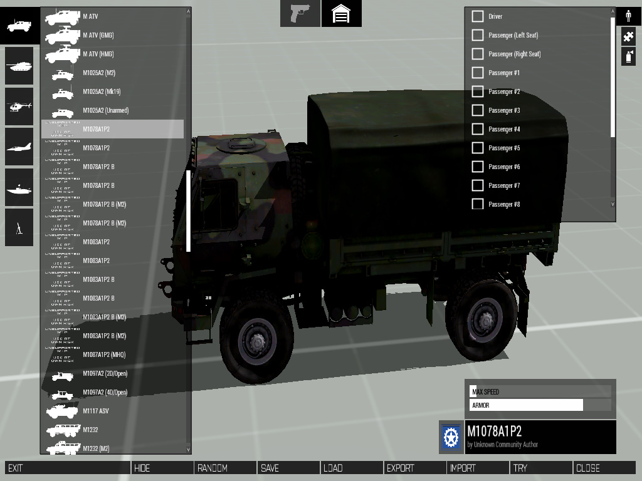
Task: Enable the Driver checkbox
Action: coord(478,16)
